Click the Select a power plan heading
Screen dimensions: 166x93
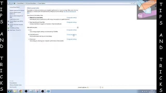point(33,8)
